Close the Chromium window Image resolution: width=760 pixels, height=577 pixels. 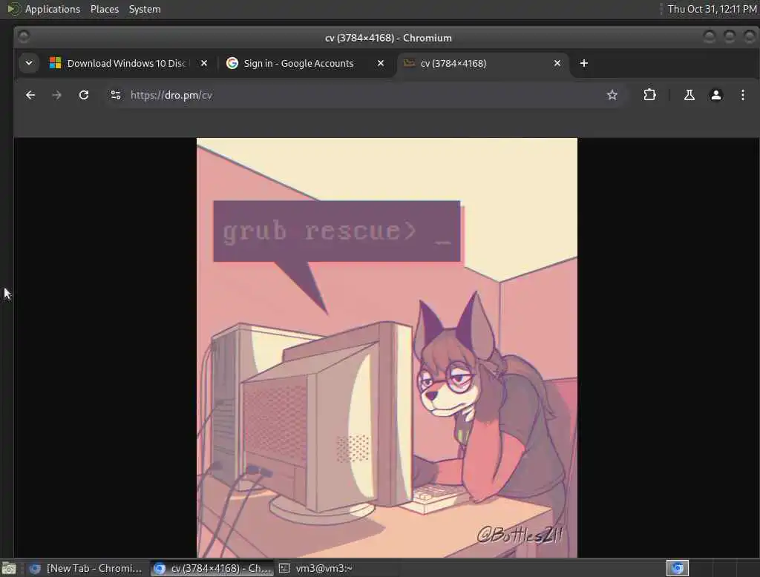(750, 36)
